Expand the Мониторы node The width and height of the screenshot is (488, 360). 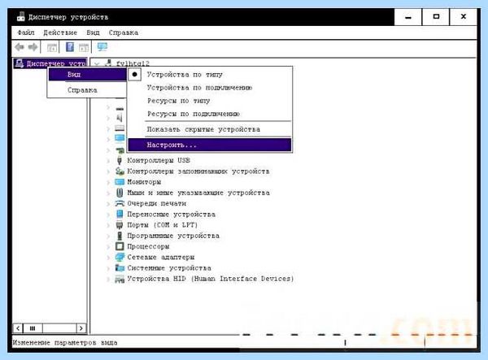(108, 182)
